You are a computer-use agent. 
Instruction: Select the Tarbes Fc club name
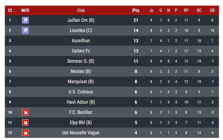pyautogui.click(x=81, y=51)
